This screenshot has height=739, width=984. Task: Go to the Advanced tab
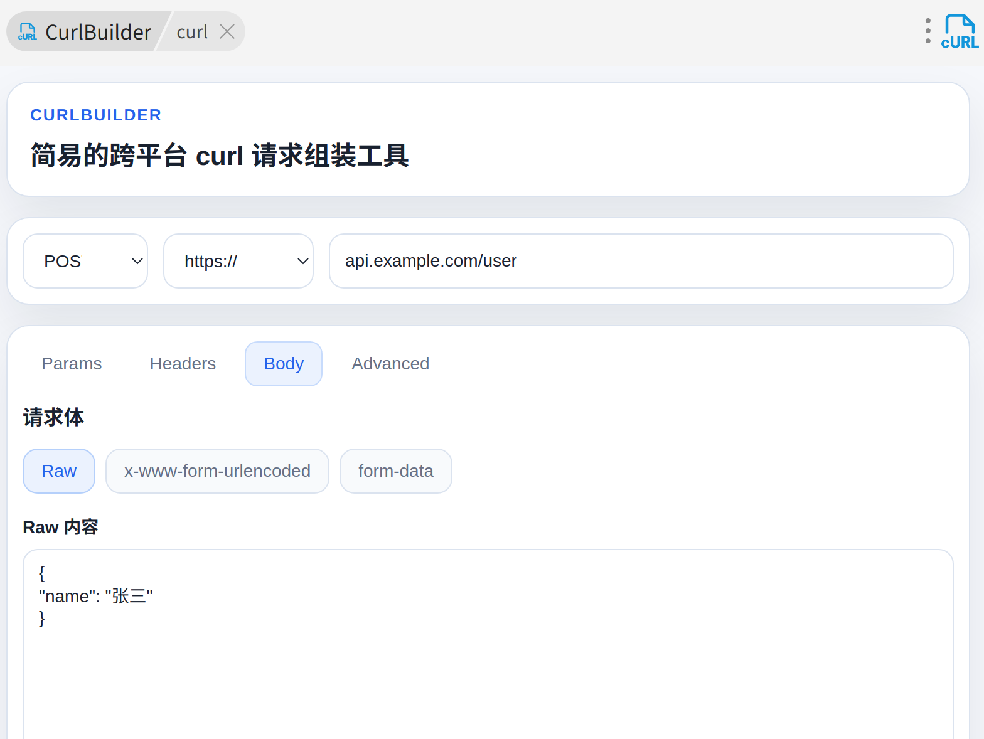[x=390, y=364]
